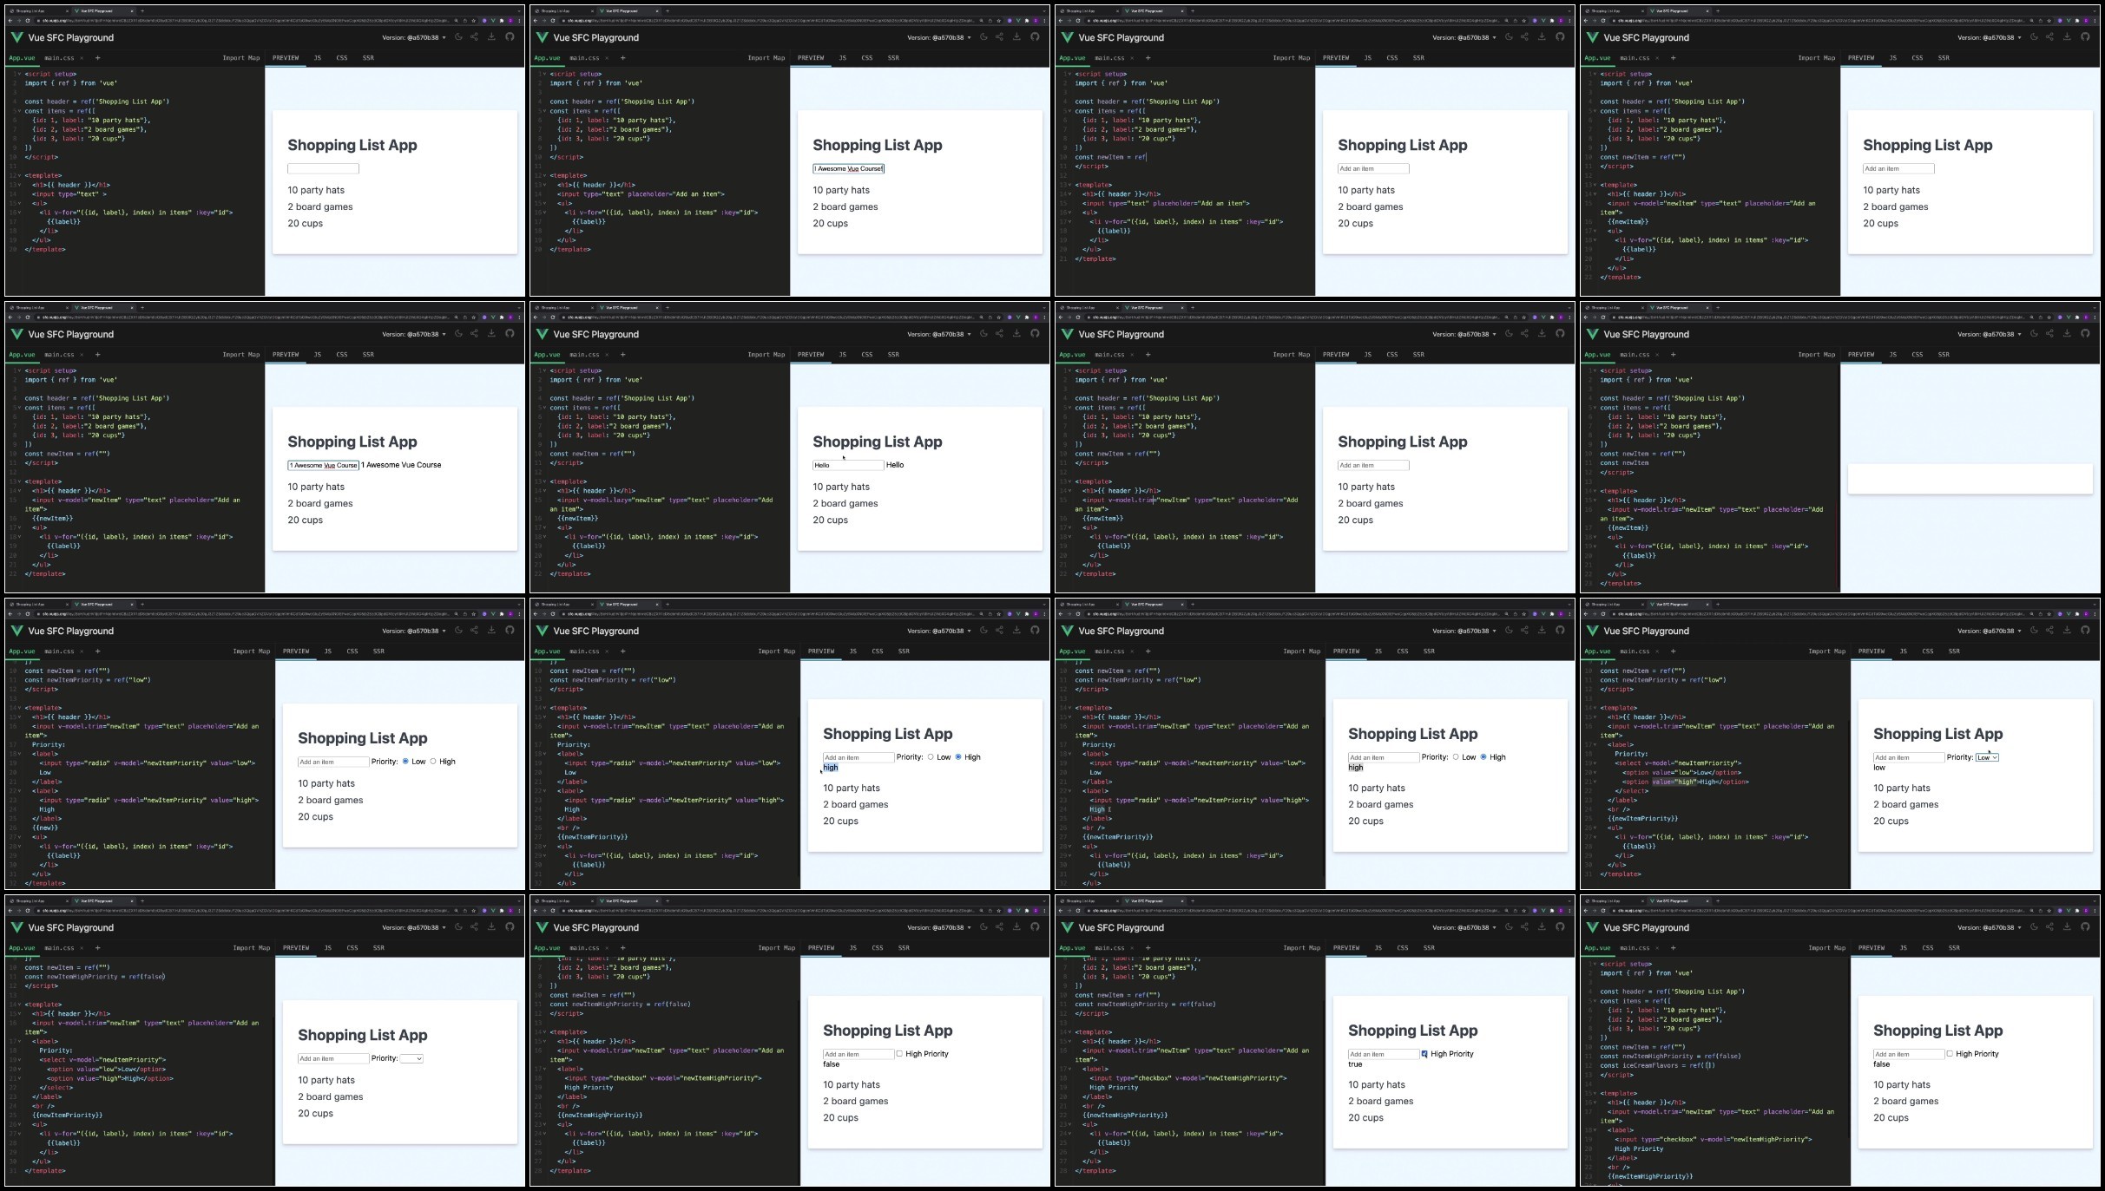
Task: Close main.css tab in frame with Low radio selected
Action: click(82, 651)
